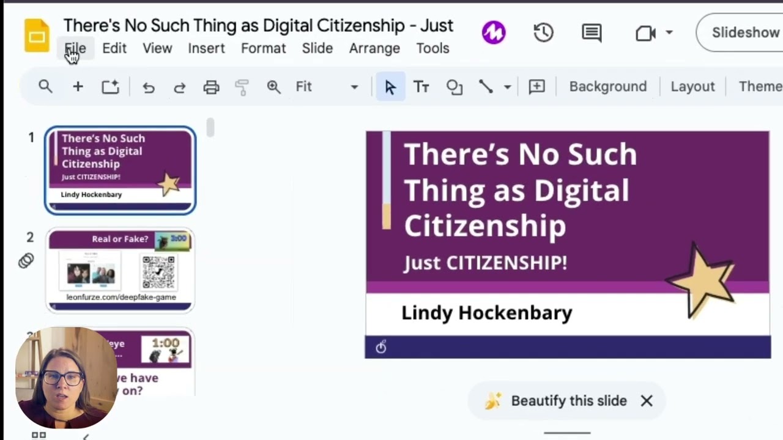The image size is (783, 440).
Task: Open the Google Slides home icon
Action: point(37,35)
